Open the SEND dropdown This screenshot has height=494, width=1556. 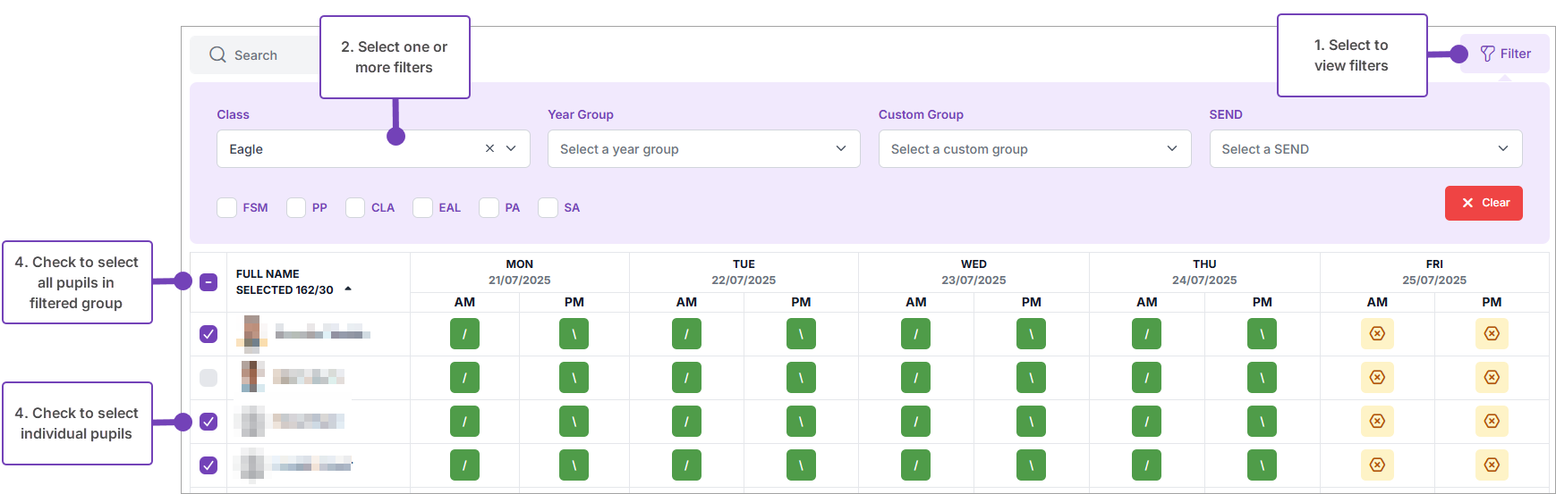[1365, 149]
